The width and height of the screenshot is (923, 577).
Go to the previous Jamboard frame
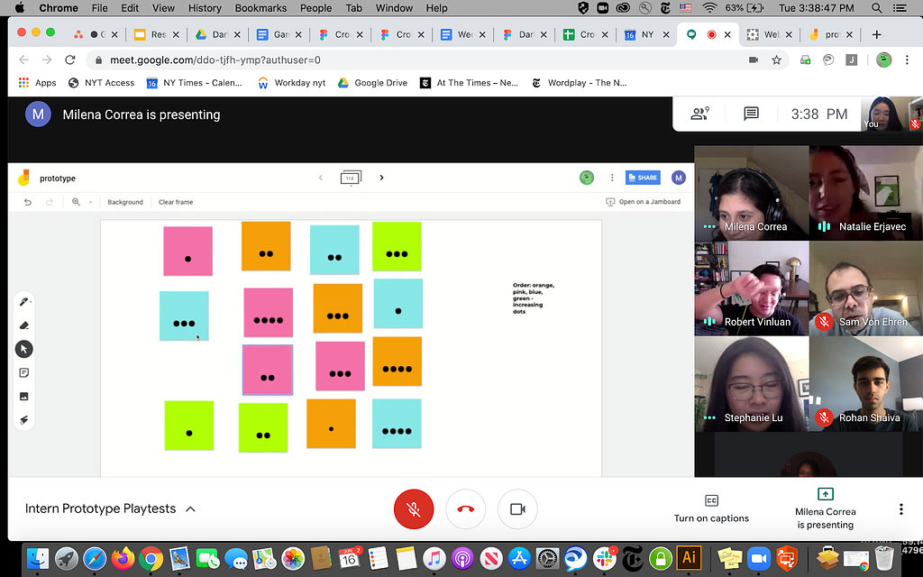(321, 178)
